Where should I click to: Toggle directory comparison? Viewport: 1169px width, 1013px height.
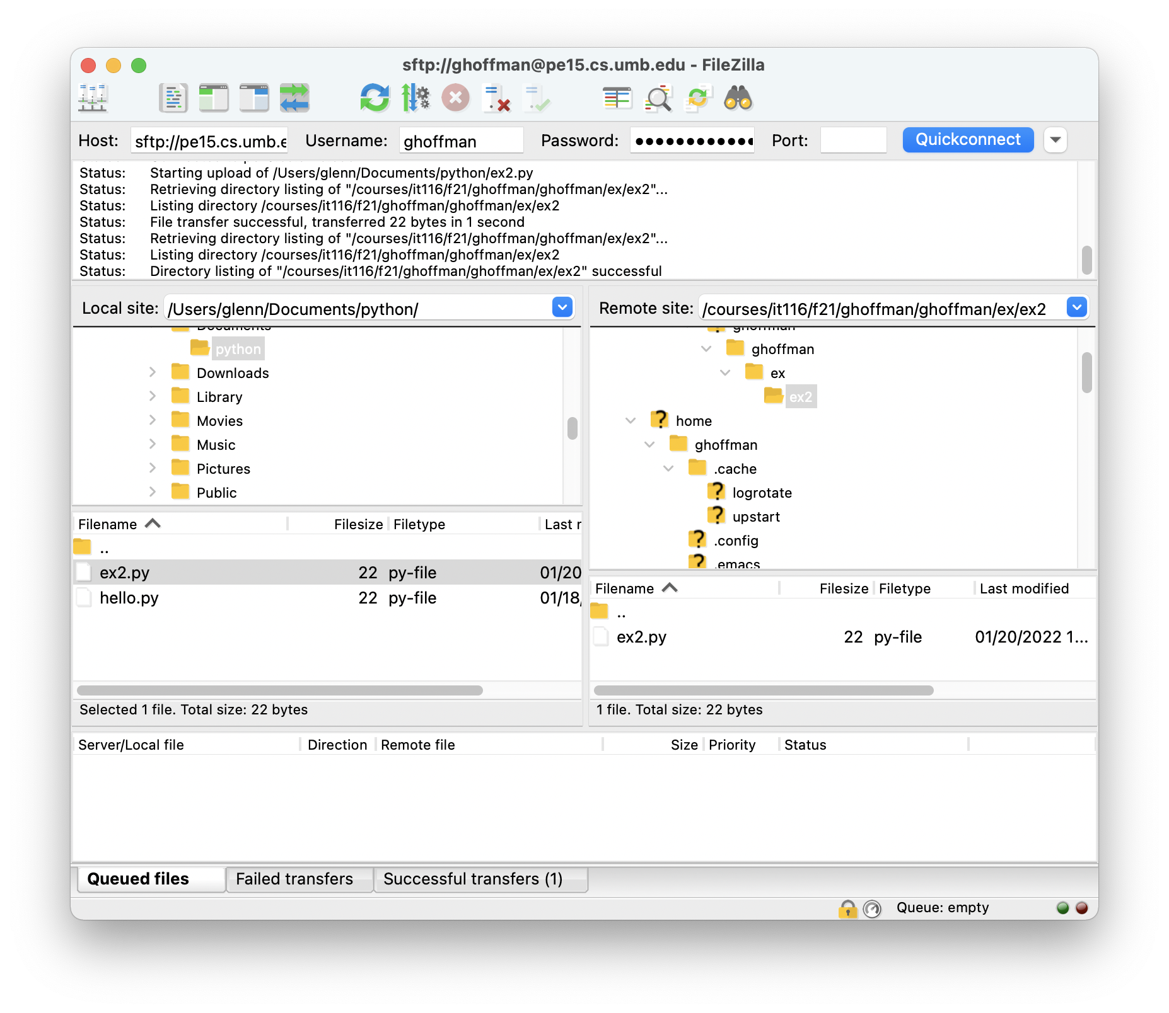pyautogui.click(x=658, y=98)
